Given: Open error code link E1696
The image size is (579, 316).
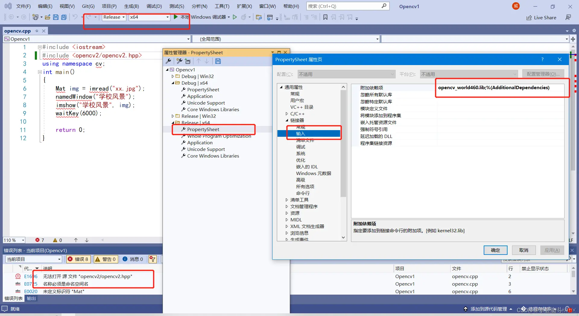Looking at the screenshot, I should coord(31,276).
